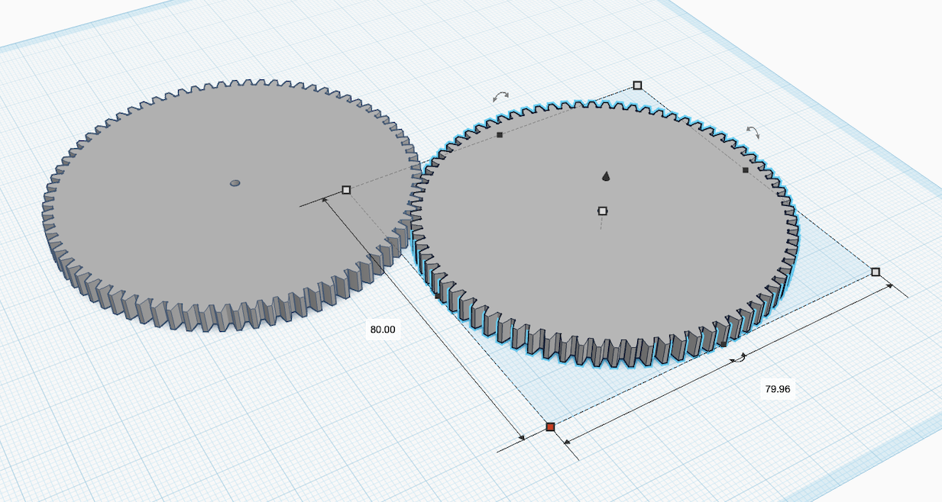Click the small center hole of left gear
This screenshot has height=502, width=942.
(x=235, y=183)
